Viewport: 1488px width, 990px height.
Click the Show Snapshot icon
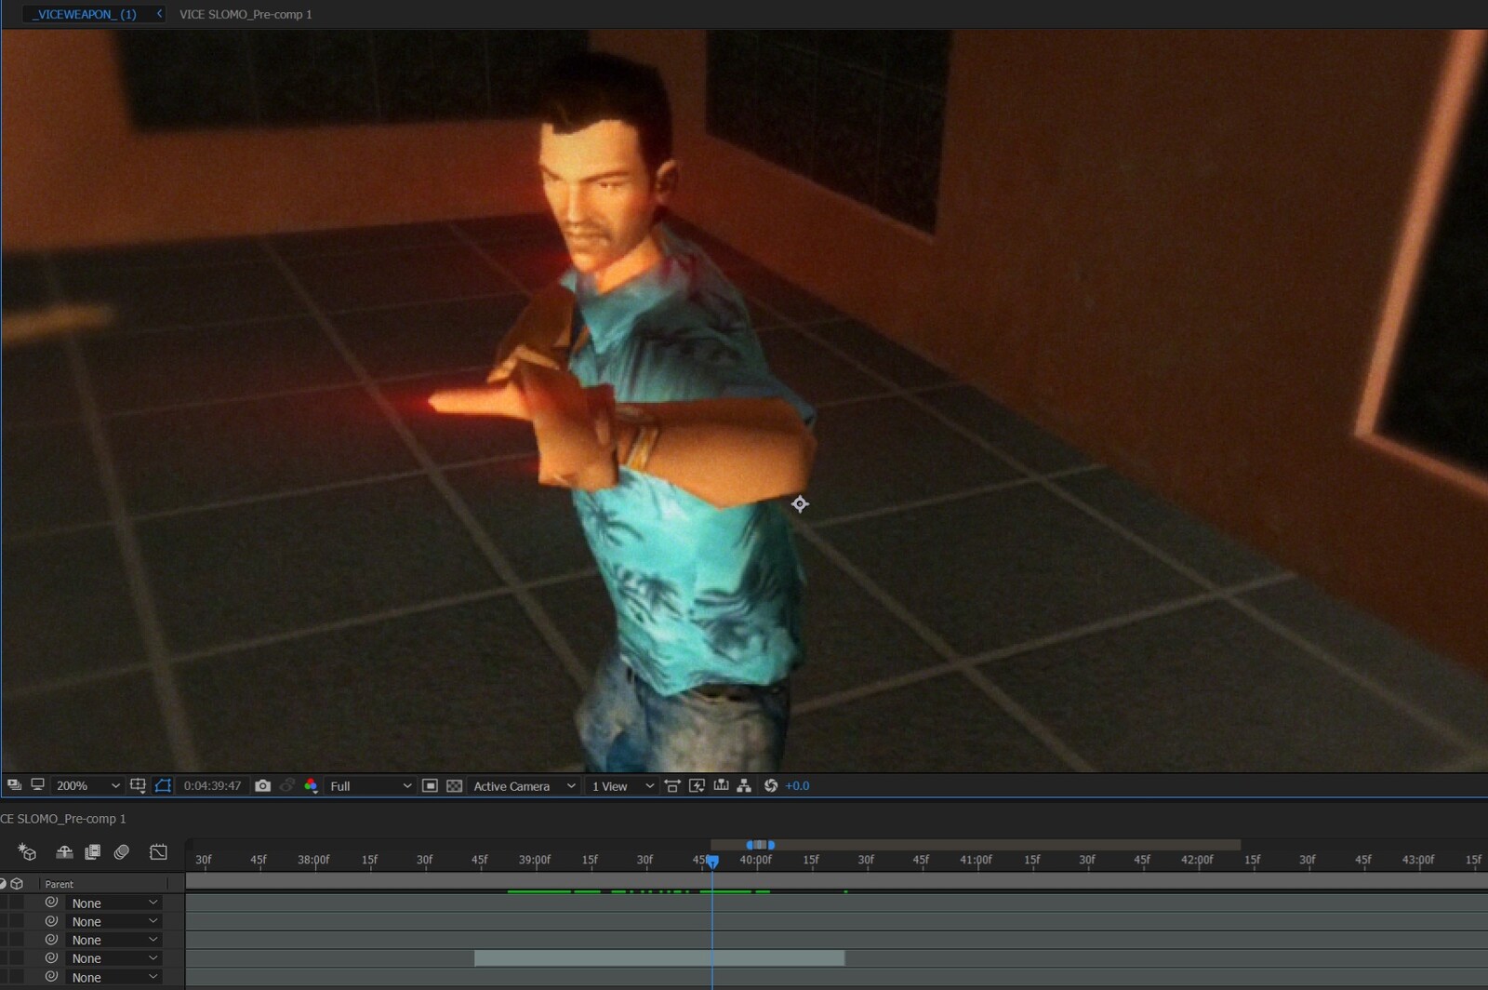point(287,785)
